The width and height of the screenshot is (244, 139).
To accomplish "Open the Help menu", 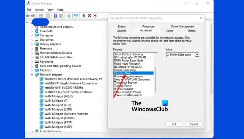I will click(x=60, y=10).
